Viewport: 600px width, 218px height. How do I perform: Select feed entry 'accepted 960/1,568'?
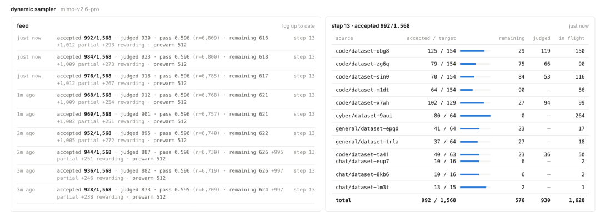[x=166, y=118]
